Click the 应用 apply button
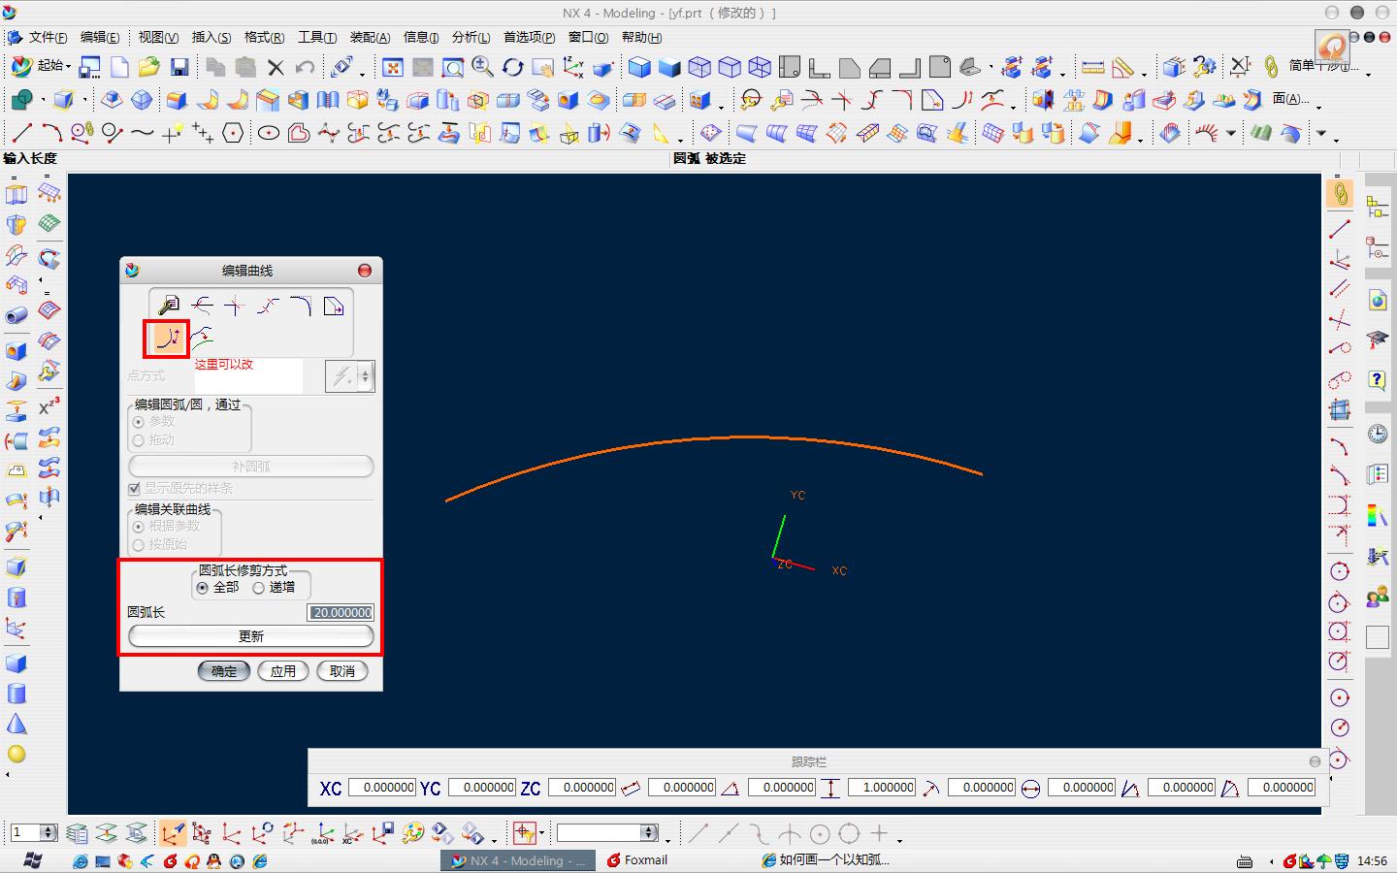This screenshot has height=873, width=1397. 283,671
